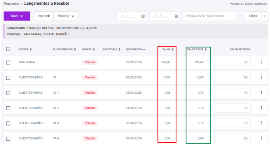The height and width of the screenshot is (149, 270).
Task: Open three-dot menu for document 31-2 row
Action: 261,108
